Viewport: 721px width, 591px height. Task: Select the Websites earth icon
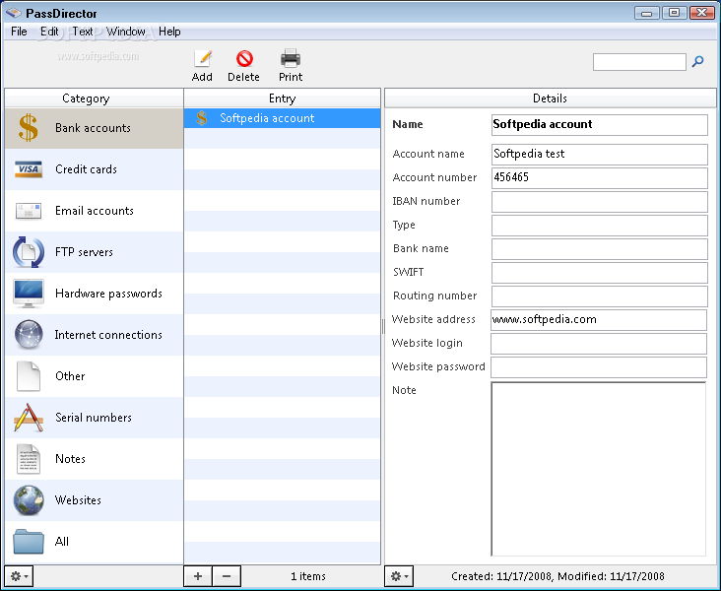click(28, 500)
